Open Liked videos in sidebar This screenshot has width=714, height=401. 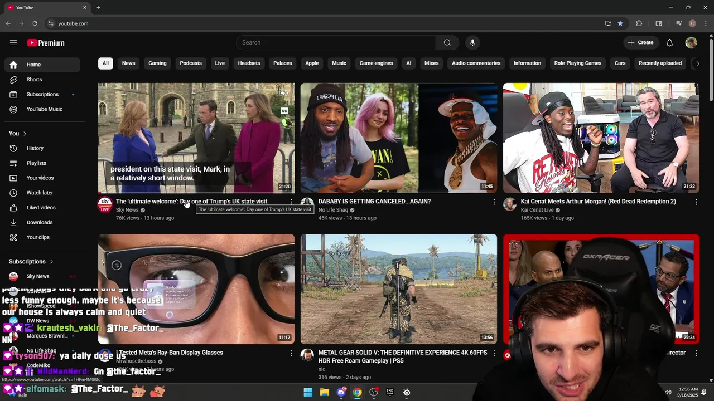click(x=42, y=208)
